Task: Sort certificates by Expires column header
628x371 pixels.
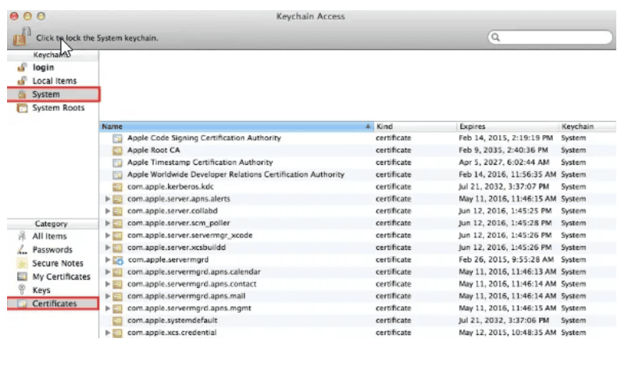Action: 506,126
